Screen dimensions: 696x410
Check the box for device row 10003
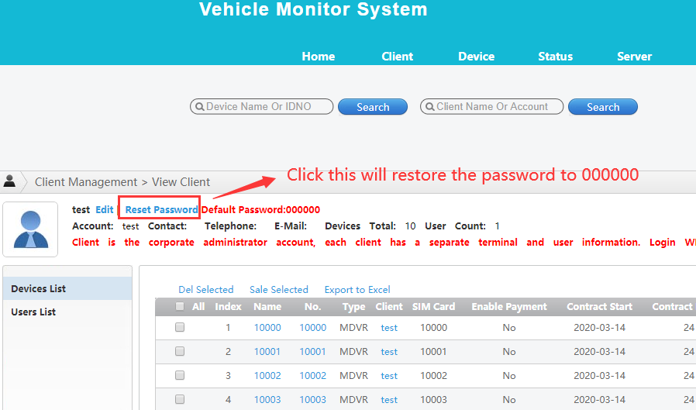180,399
